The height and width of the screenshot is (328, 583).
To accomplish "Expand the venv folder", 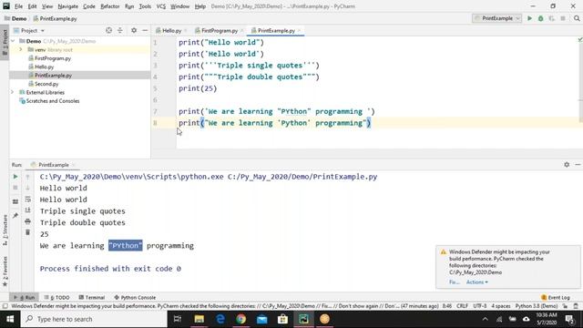I will tap(20, 49).
